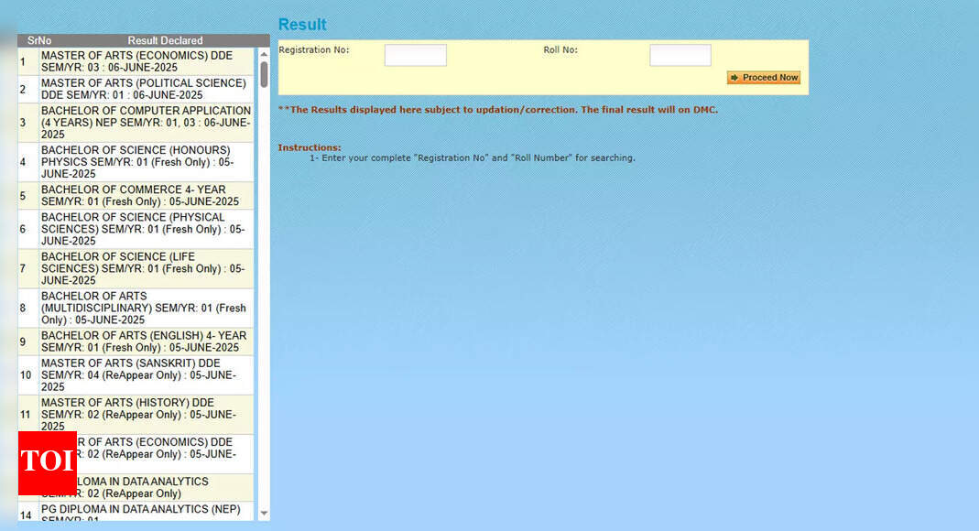Select Bachelor of Computer Application NEP result
This screenshot has height=531, width=979.
click(146, 122)
